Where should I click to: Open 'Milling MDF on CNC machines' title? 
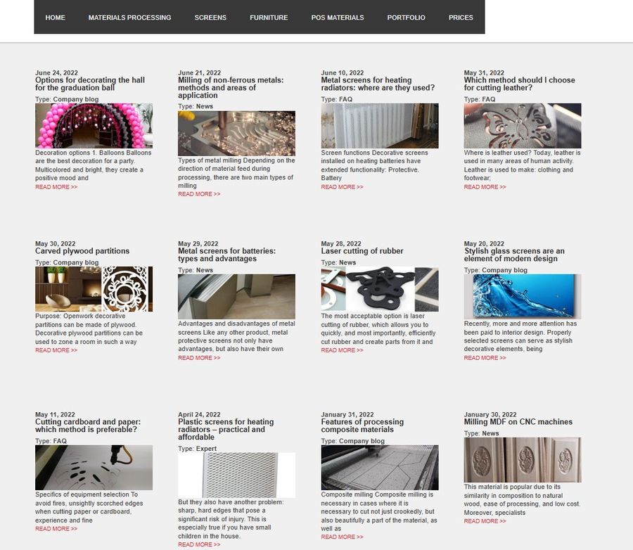tap(518, 421)
